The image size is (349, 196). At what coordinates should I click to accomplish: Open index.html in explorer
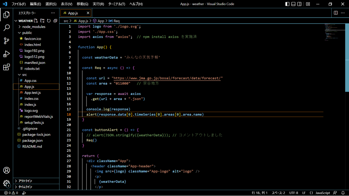point(36,45)
